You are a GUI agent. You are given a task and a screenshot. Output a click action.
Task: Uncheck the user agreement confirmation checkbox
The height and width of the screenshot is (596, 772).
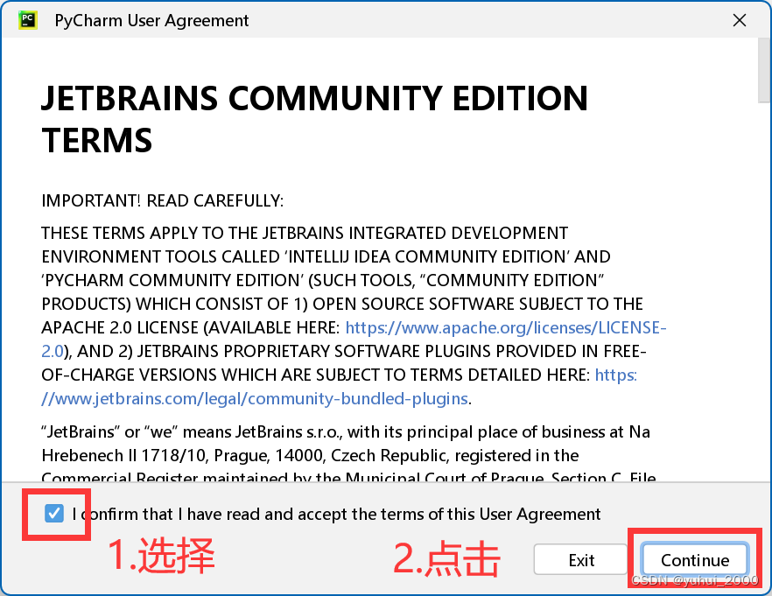click(x=53, y=514)
